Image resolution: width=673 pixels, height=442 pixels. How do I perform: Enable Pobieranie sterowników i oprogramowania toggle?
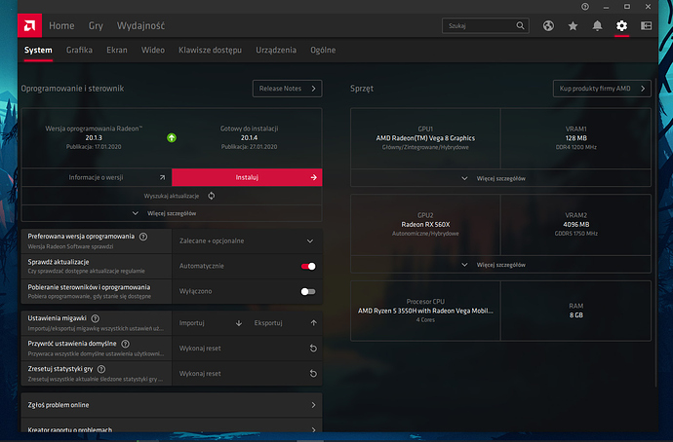(308, 292)
